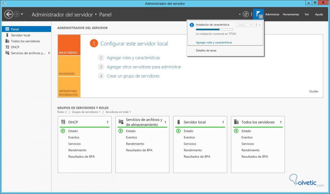
Task: Click Crear un grupo de servidores
Action: pos(133,76)
